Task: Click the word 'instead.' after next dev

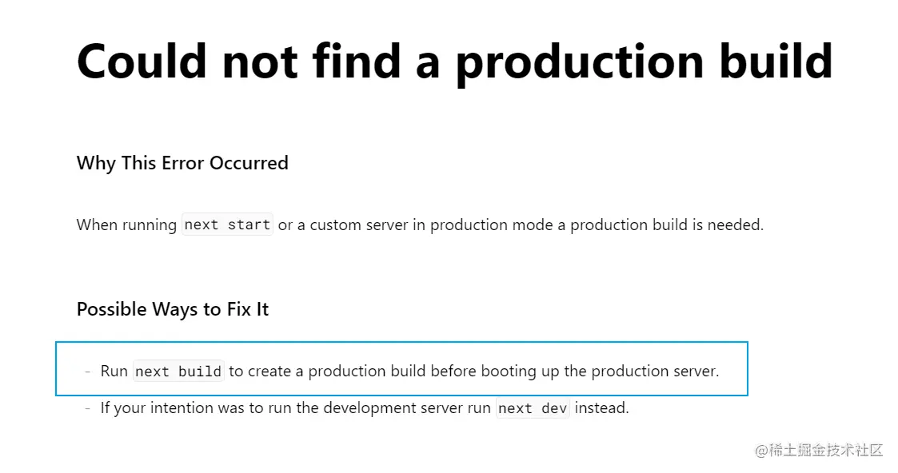Action: tap(602, 407)
